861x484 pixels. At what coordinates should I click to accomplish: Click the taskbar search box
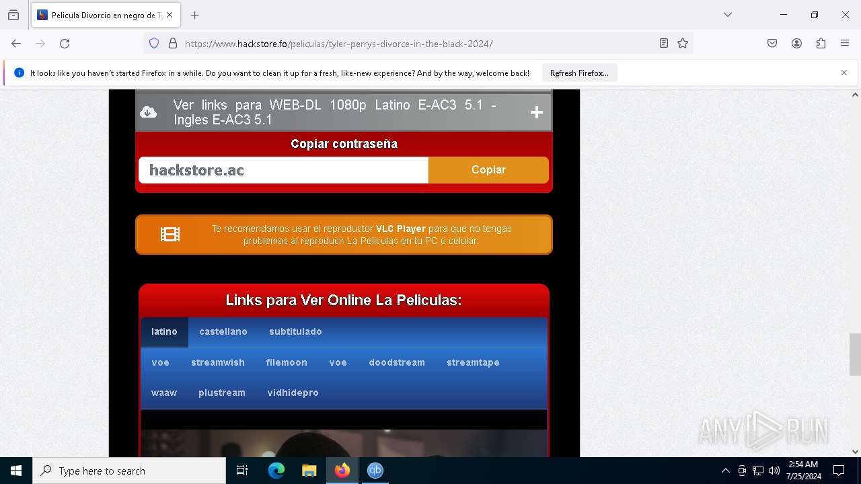click(129, 471)
